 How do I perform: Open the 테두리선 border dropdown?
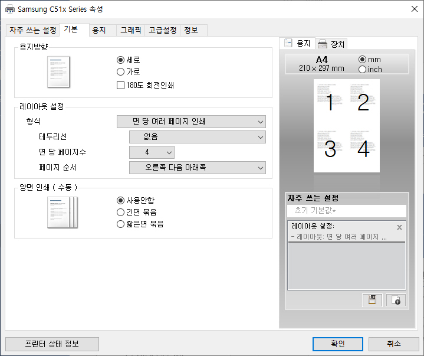198,137
